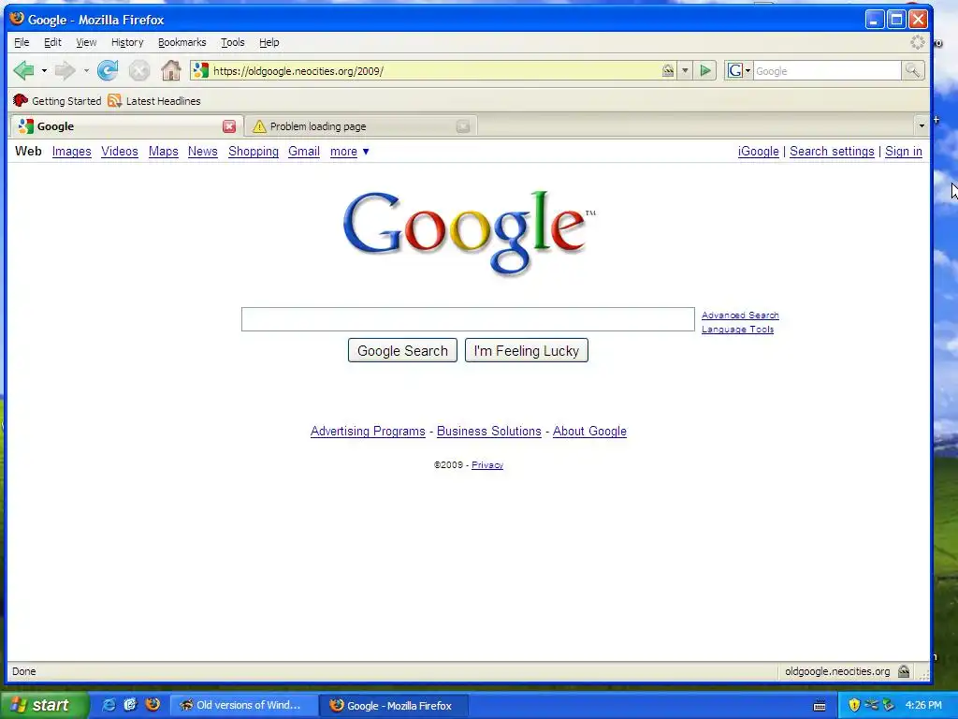Click the Forward arrow button
Screen dimensions: 958x719
click(x=65, y=71)
